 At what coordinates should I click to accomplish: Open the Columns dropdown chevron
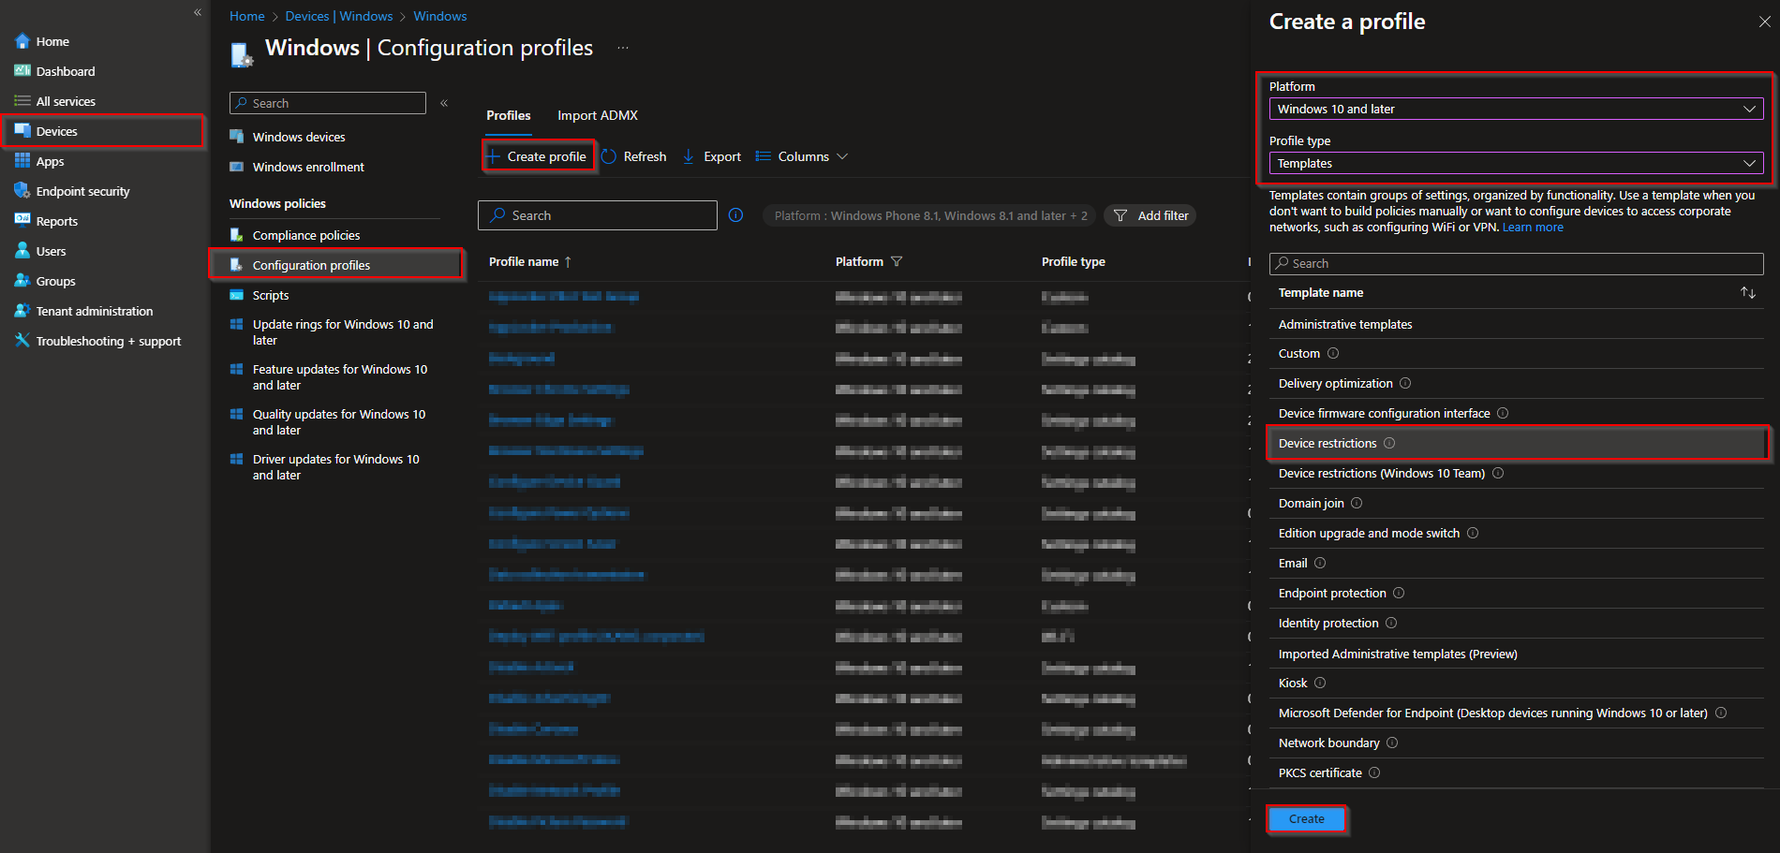(841, 155)
